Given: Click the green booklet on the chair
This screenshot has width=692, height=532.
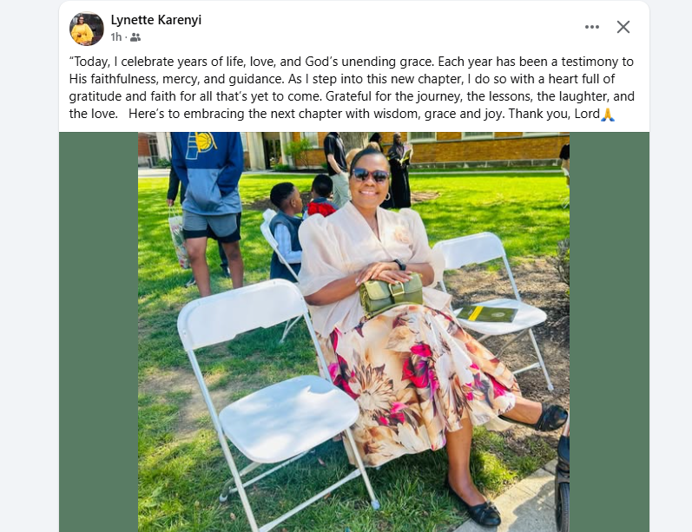Looking at the screenshot, I should click(487, 313).
